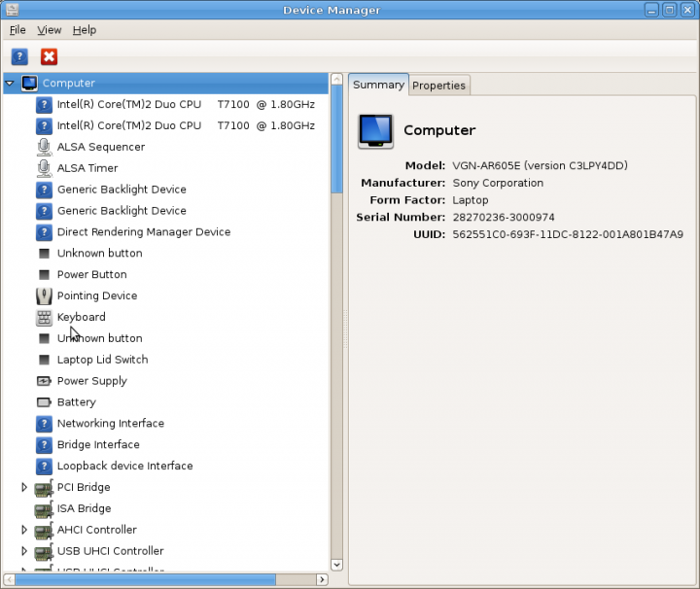This screenshot has height=589, width=700.
Task: Open the View menu
Action: (x=49, y=30)
